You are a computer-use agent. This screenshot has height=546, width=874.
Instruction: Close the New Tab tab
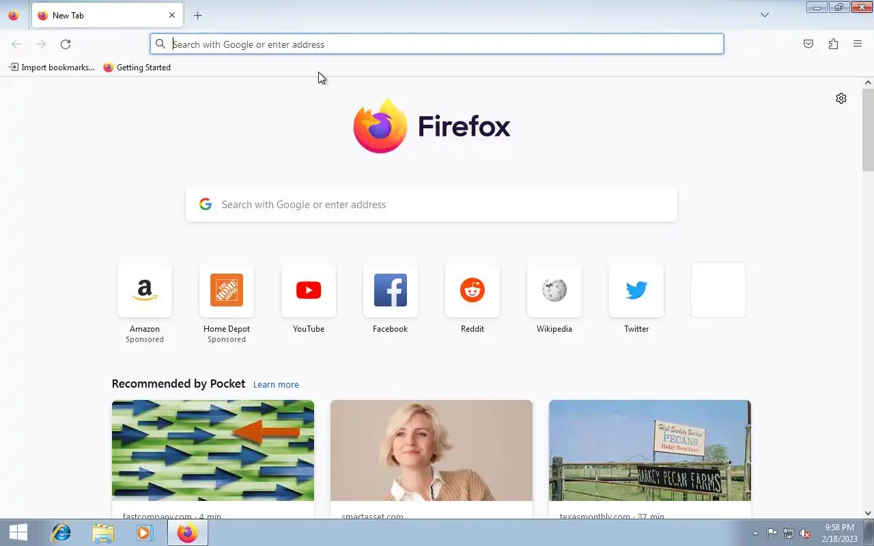point(172,15)
